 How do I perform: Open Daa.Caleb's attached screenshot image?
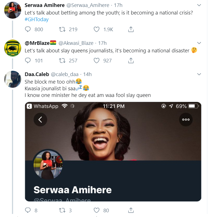[x=113, y=151]
